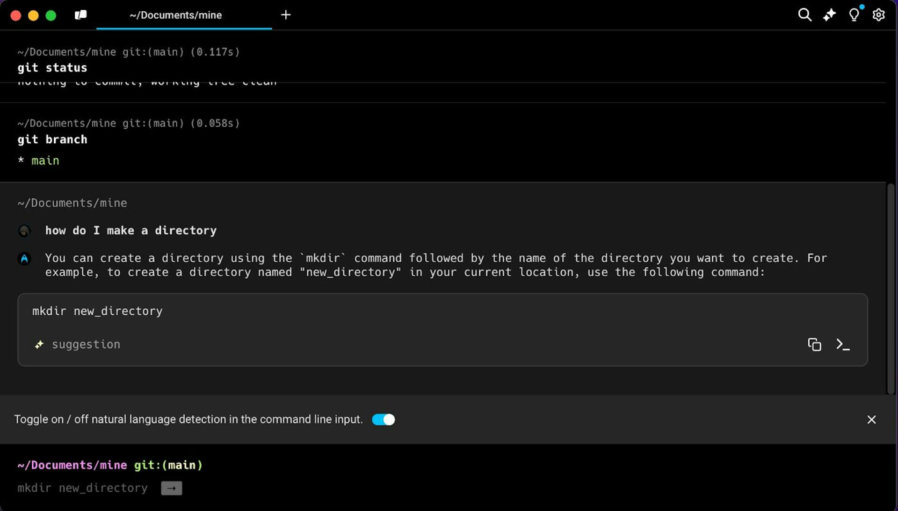Disable natural language detection toggle
This screenshot has width=898, height=511.
383,419
